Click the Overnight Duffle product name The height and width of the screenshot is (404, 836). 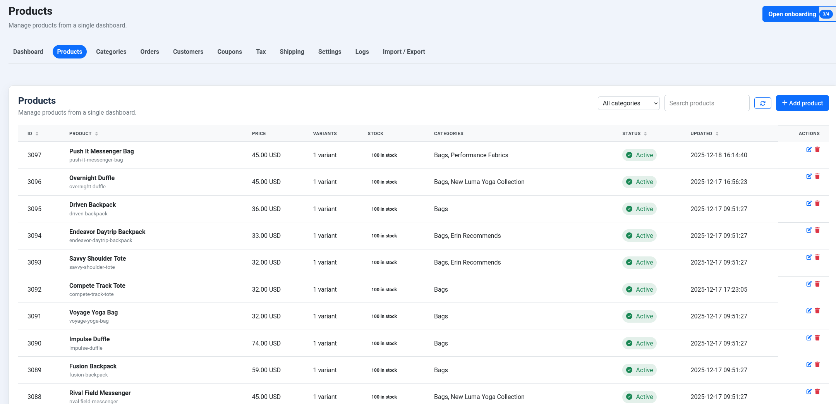click(92, 178)
